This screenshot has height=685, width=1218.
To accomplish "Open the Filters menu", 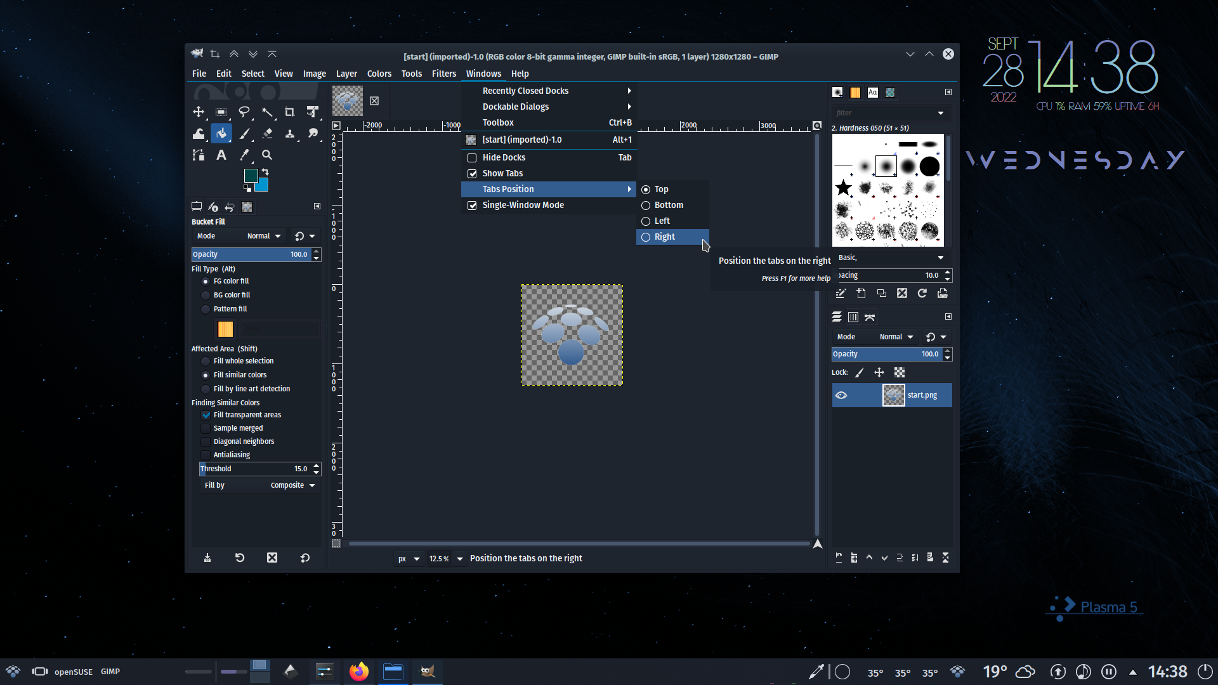I will 444,74.
